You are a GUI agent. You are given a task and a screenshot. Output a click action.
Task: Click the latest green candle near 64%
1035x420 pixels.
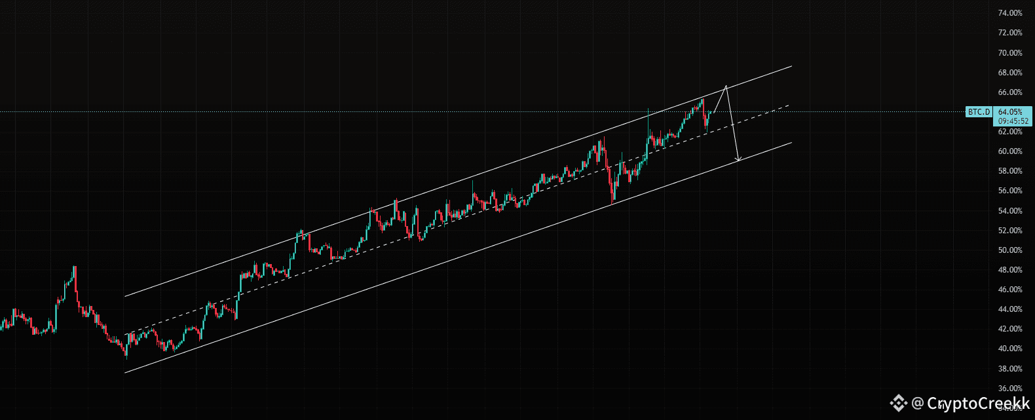pyautogui.click(x=711, y=113)
